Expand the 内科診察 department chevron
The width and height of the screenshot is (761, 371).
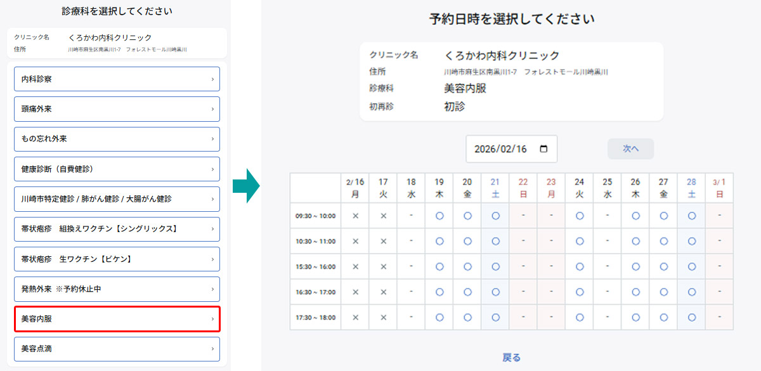[x=211, y=79]
